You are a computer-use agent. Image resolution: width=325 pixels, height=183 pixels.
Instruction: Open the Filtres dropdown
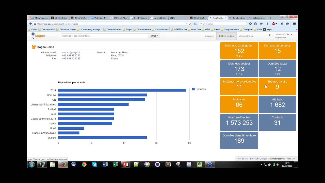154,36
